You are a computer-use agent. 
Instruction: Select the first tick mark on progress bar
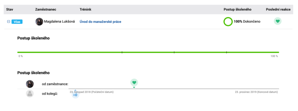[x=122, y=52]
